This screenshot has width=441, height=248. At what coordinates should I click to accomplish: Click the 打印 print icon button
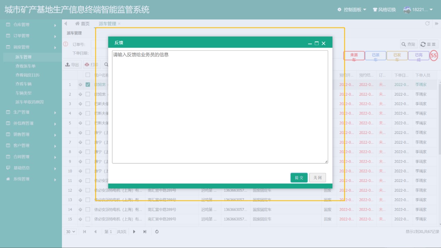pyautogui.click(x=91, y=65)
